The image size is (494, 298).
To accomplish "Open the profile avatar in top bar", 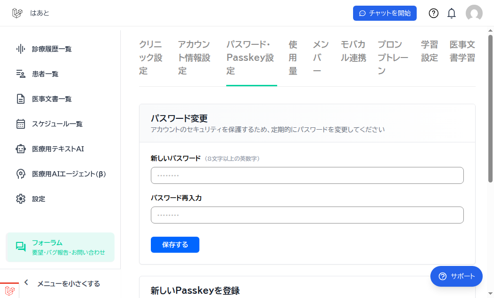I will click(474, 13).
